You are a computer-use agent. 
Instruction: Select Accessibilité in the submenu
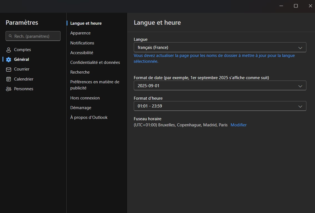tap(82, 53)
